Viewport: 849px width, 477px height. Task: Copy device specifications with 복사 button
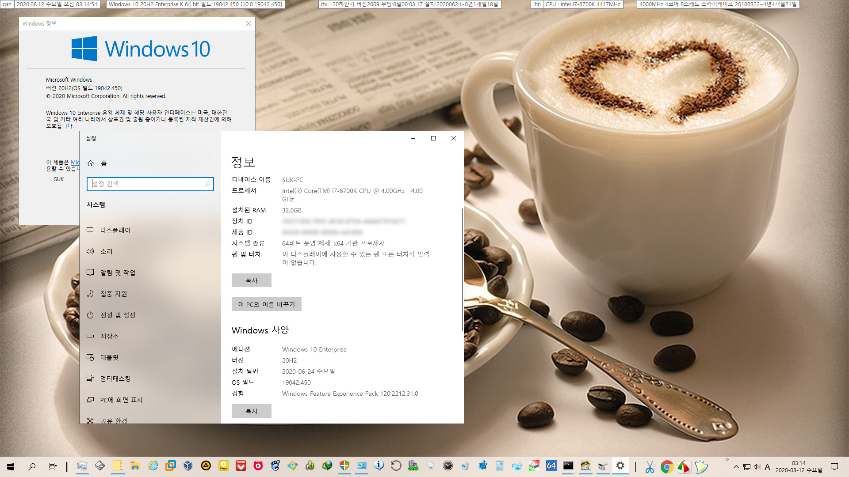(252, 280)
